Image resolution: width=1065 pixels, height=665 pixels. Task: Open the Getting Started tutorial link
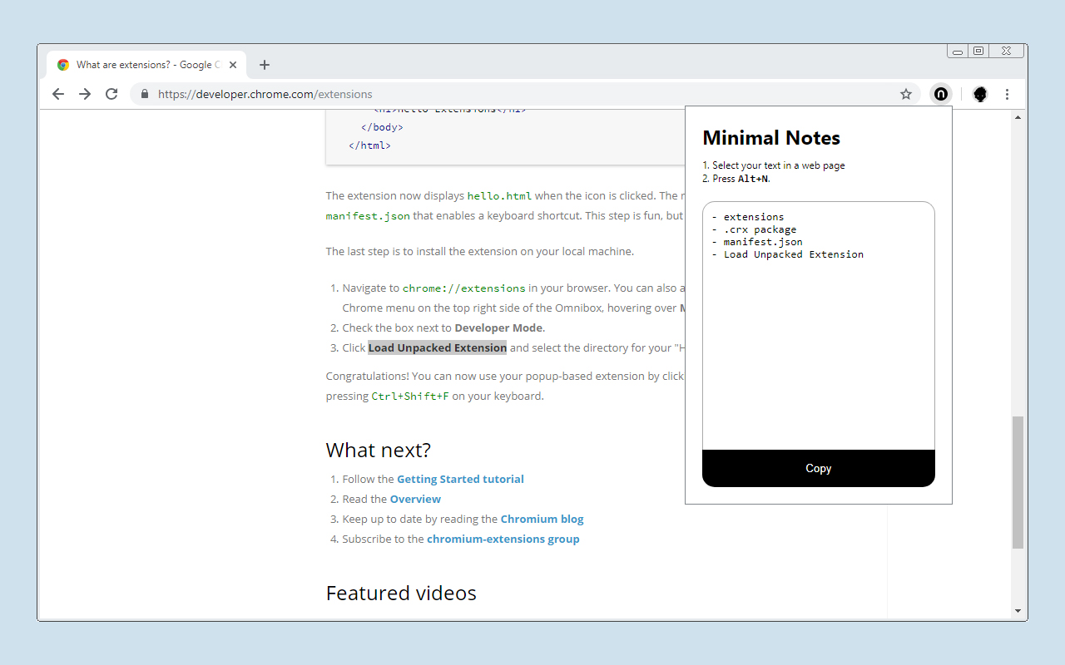coord(460,479)
